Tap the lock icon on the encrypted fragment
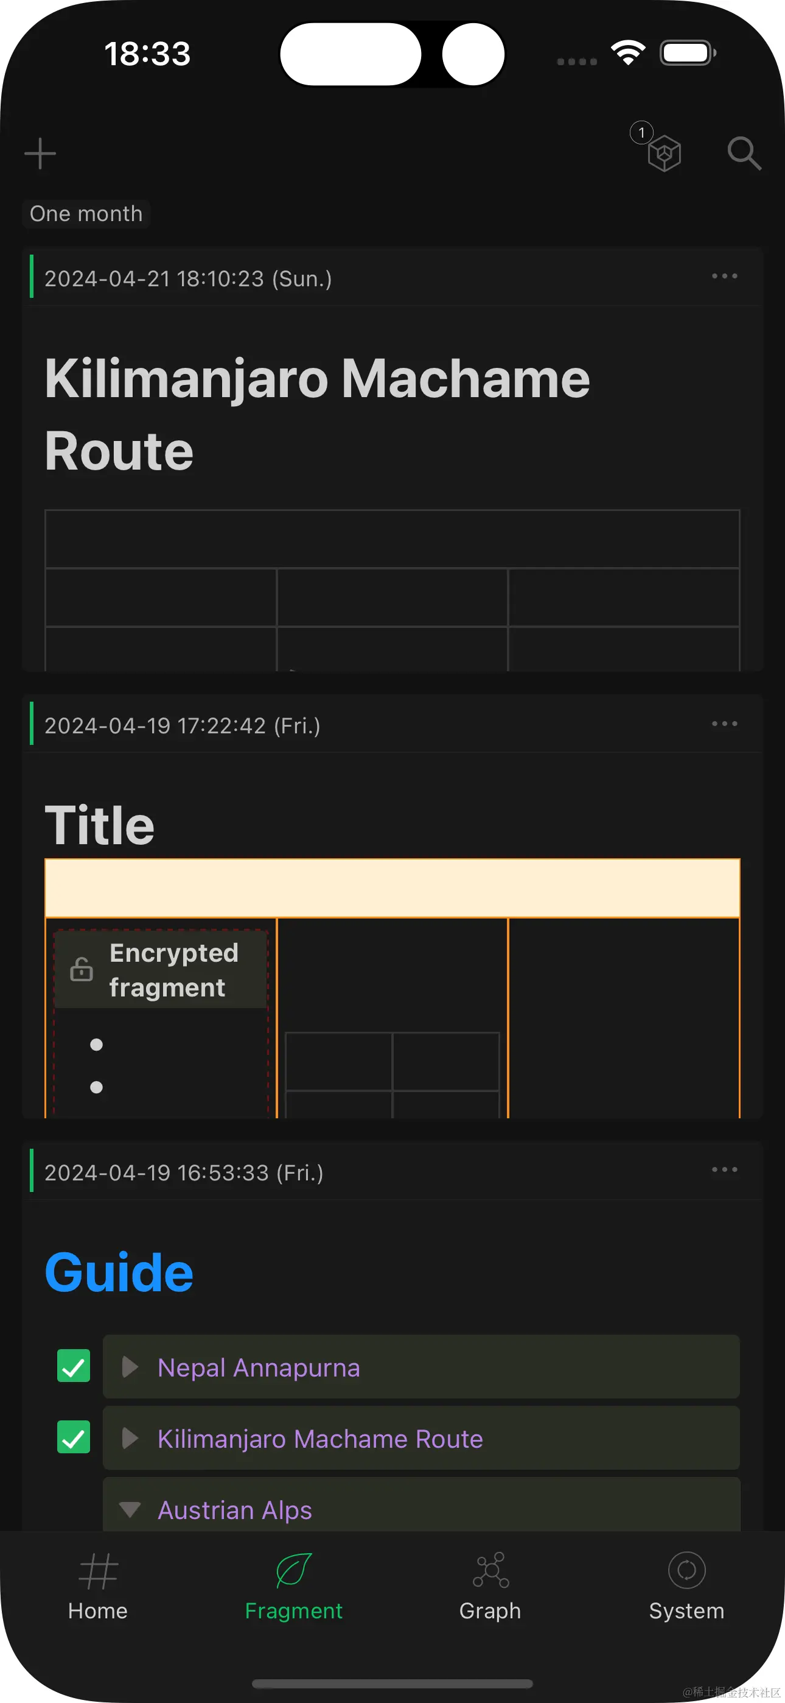The image size is (785, 1703). pos(82,970)
